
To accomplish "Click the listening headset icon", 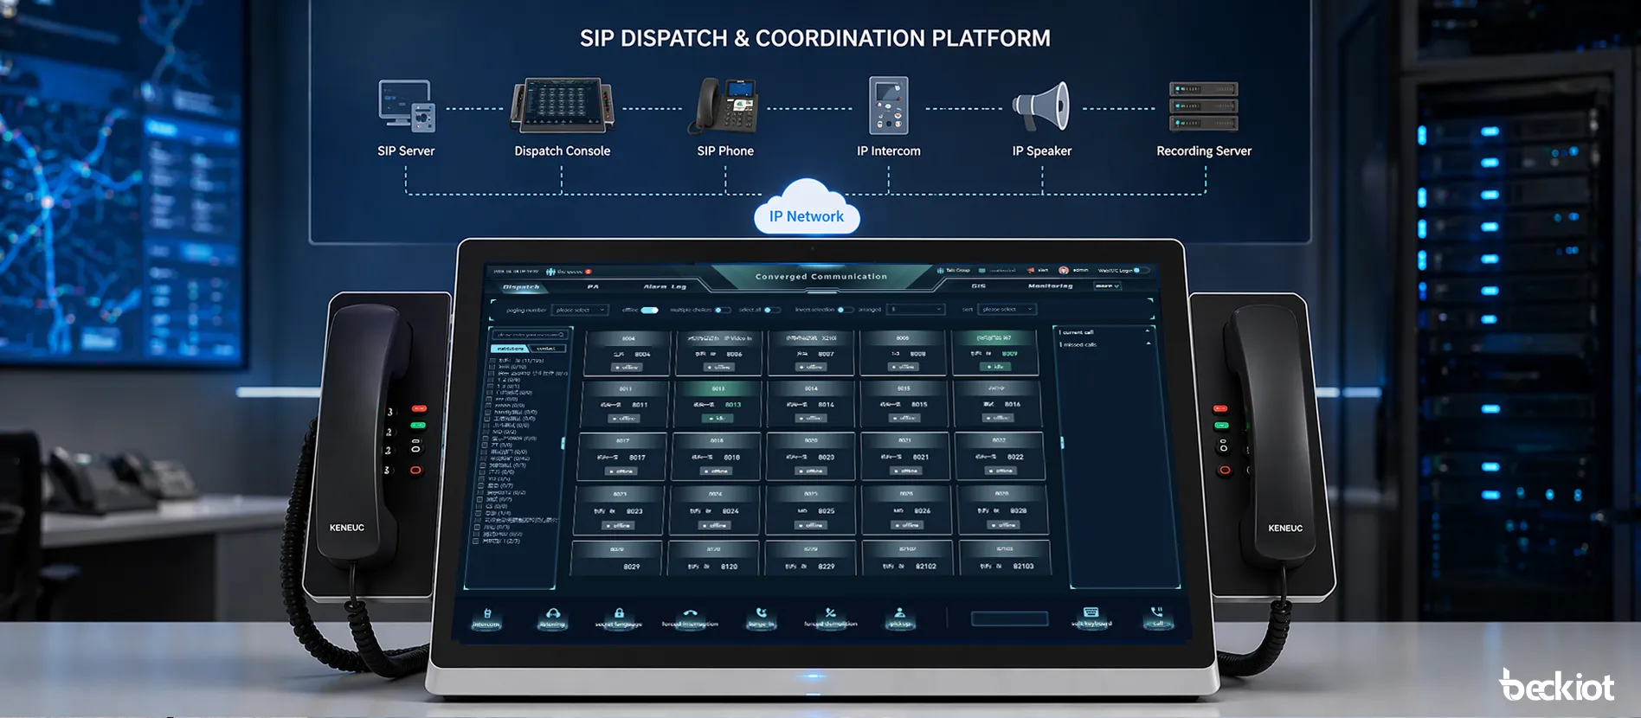I will click(552, 615).
